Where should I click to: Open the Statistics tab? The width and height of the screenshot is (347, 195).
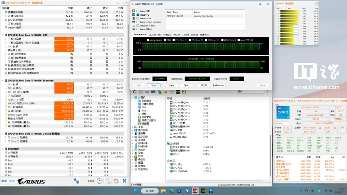coord(204,35)
